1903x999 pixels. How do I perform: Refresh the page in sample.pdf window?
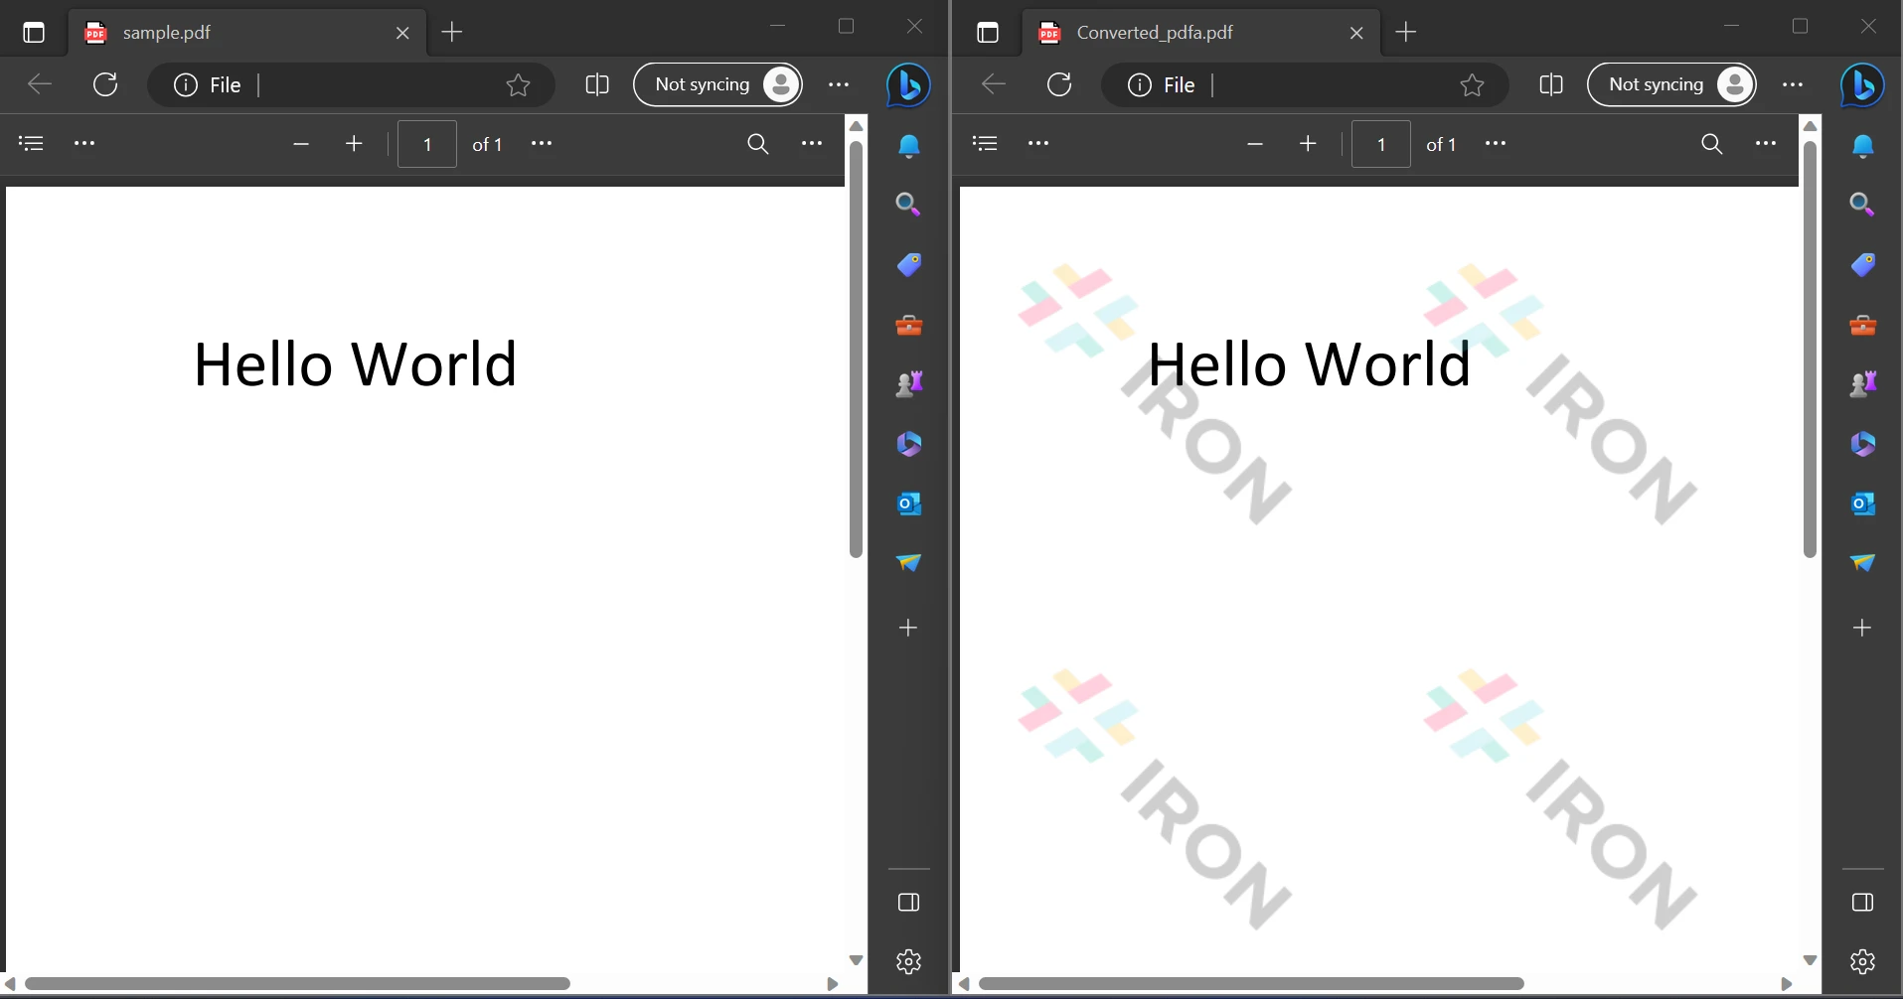click(x=105, y=84)
